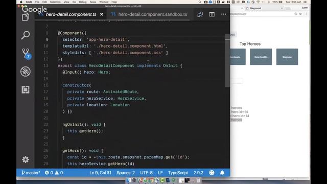This screenshot has height=184, width=327.
Task: Open the editor more actions menu
Action: coord(224,14)
